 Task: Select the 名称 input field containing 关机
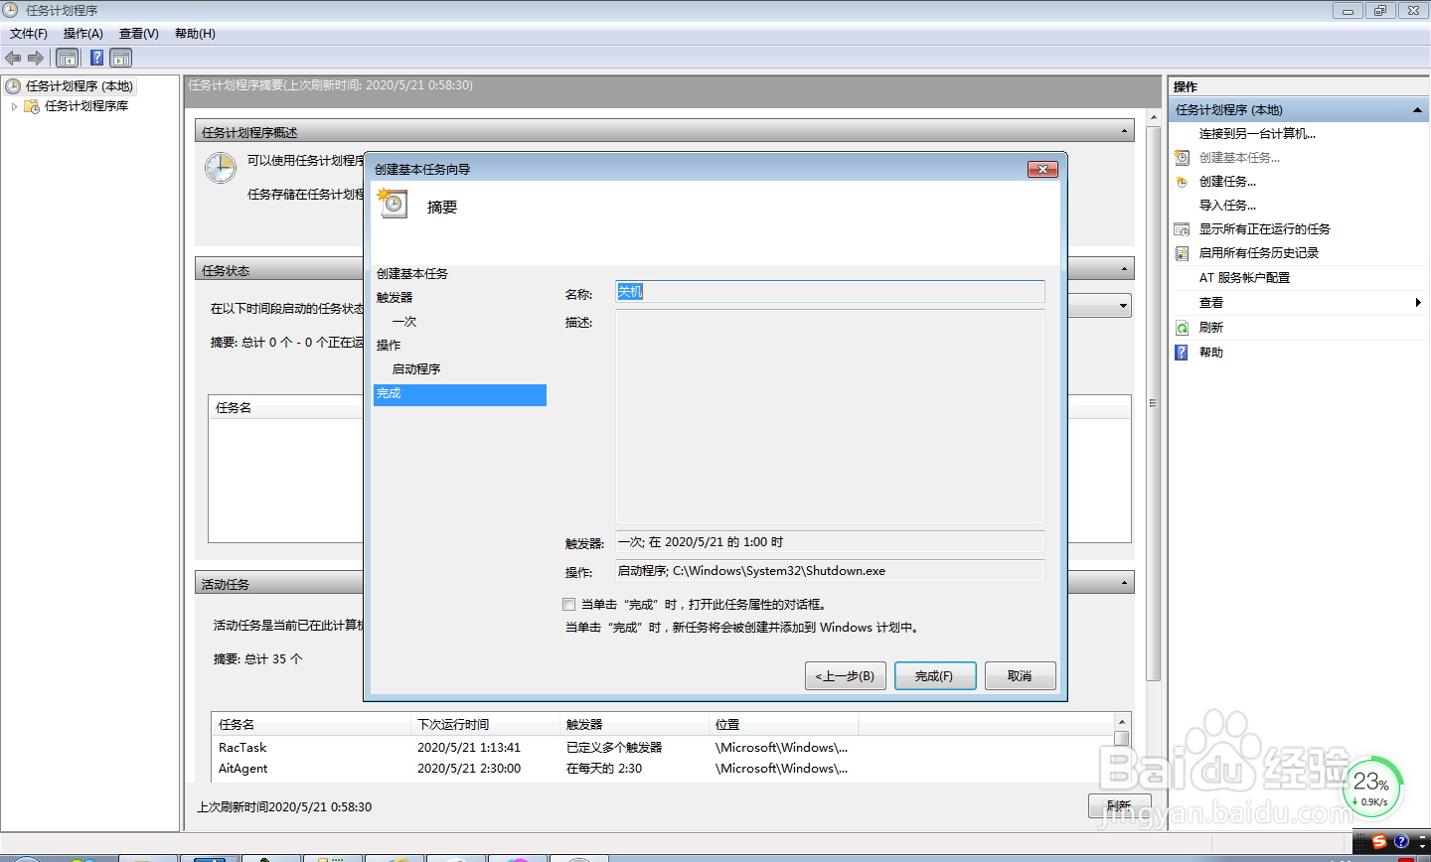[829, 291]
